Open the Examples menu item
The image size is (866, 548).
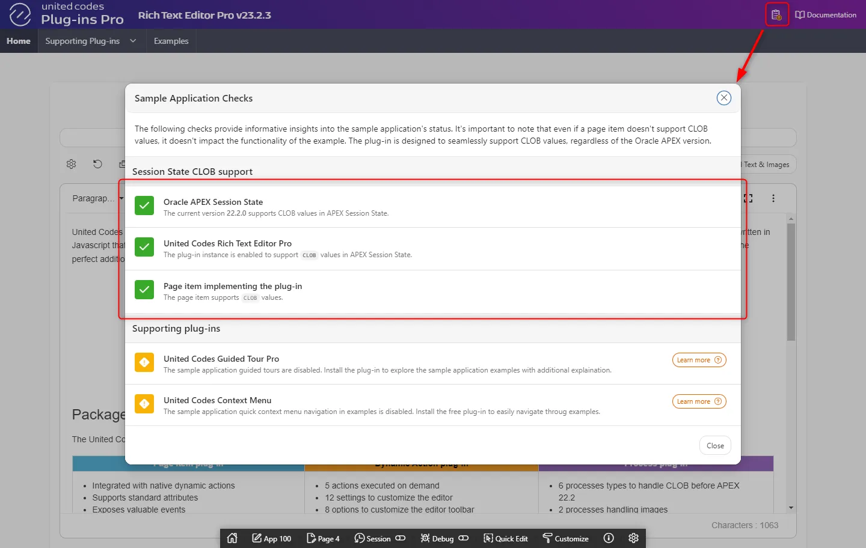click(x=171, y=41)
